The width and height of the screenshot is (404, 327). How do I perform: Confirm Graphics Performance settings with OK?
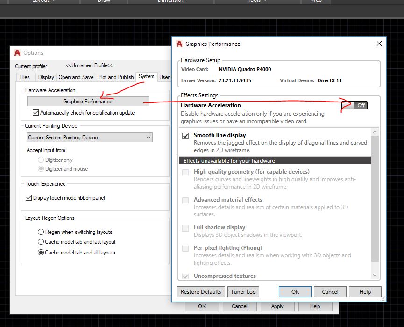(295, 291)
